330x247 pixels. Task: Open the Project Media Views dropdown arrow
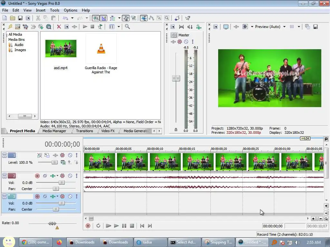(119, 27)
